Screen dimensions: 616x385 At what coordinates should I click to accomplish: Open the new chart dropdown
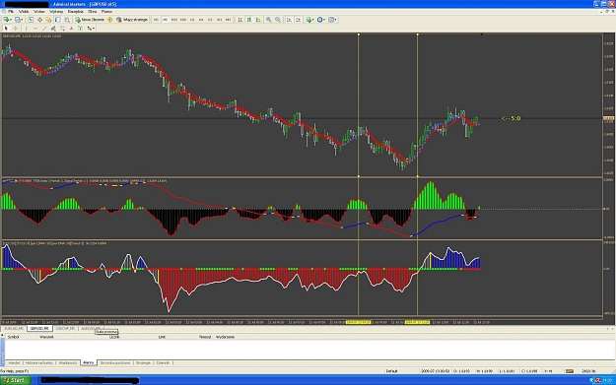pyautogui.click(x=8, y=20)
